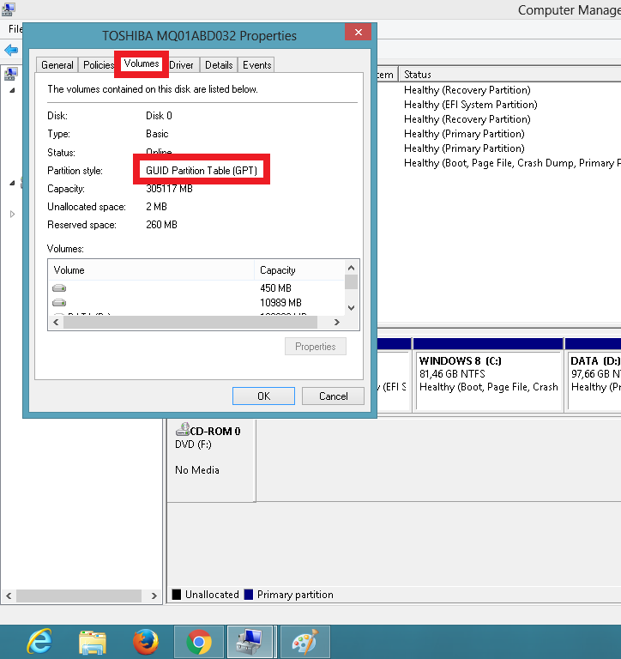The height and width of the screenshot is (659, 621).
Task: Click the 450 MB capacity cell
Action: click(275, 288)
